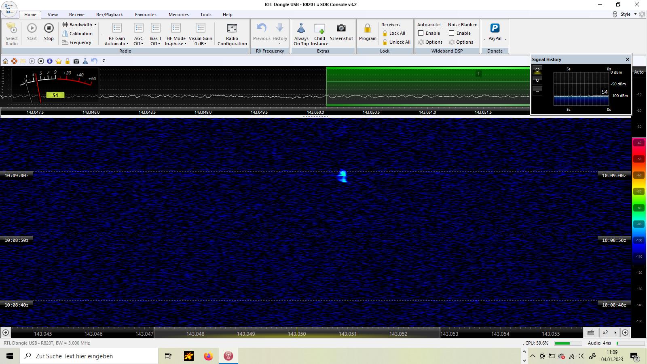Expand the History dropdown arrow
This screenshot has width=647, height=364.
pyautogui.click(x=279, y=43)
